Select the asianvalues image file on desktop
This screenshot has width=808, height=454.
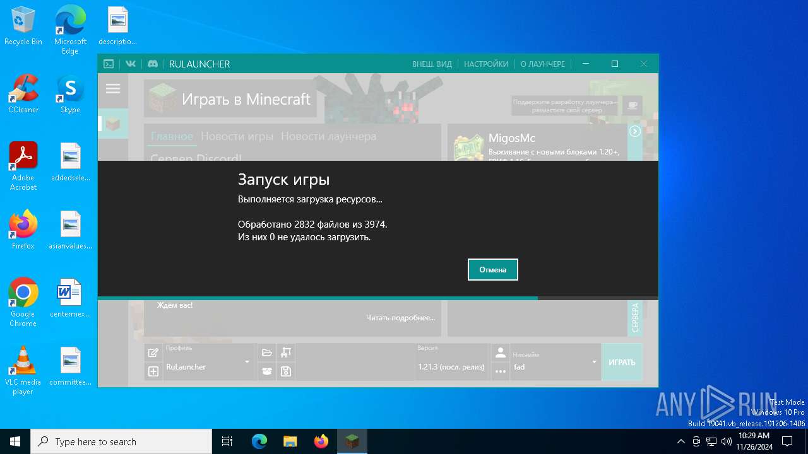70,230
